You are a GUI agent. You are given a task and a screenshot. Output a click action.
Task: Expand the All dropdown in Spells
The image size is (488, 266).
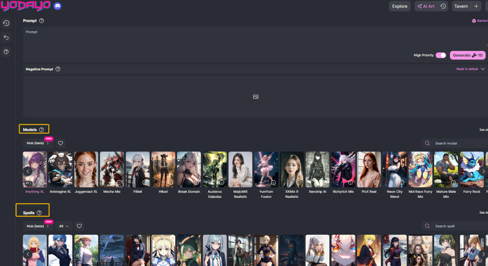pyautogui.click(x=63, y=226)
